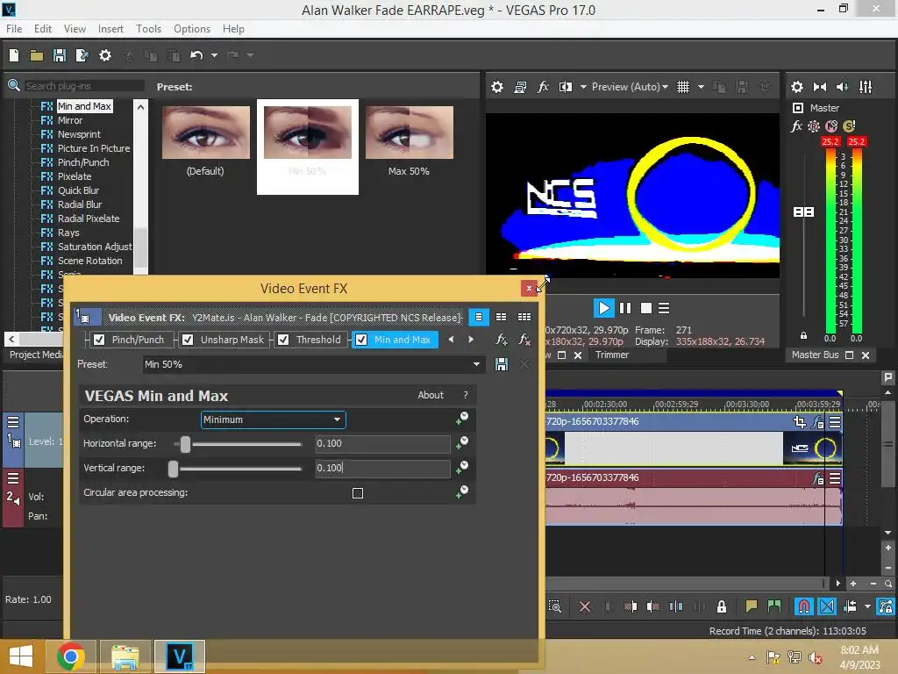
Task: Disable the Pinch/Punch effect checkbox
Action: (99, 340)
